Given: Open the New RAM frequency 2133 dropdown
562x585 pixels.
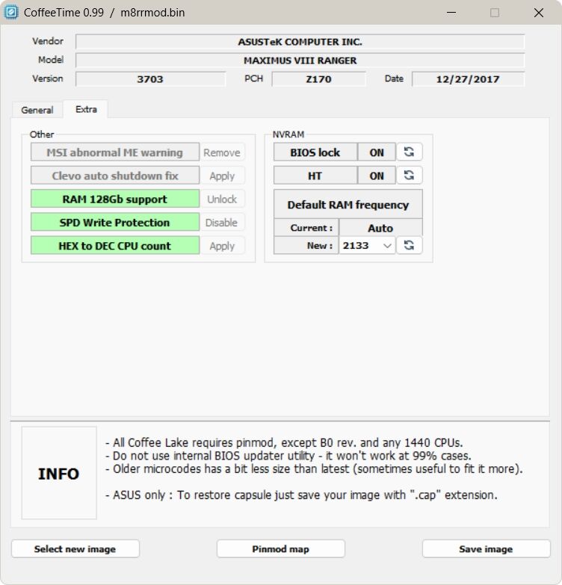Looking at the screenshot, I should point(367,246).
